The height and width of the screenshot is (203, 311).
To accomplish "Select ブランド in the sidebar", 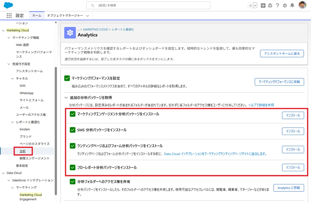I will point(25,137).
